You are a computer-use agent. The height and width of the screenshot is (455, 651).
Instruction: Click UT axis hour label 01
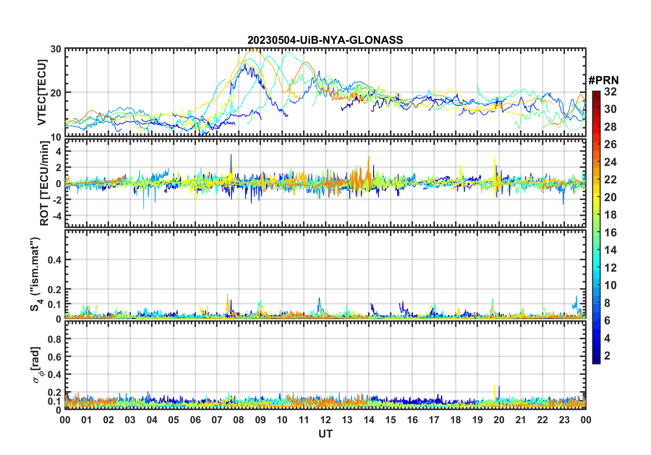click(87, 420)
